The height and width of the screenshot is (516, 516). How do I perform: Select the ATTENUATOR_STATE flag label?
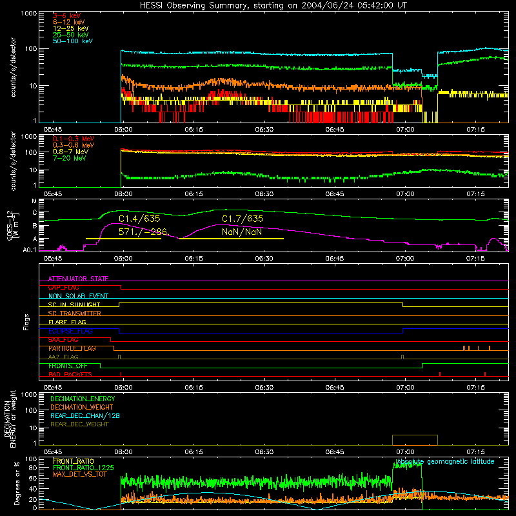click(78, 279)
